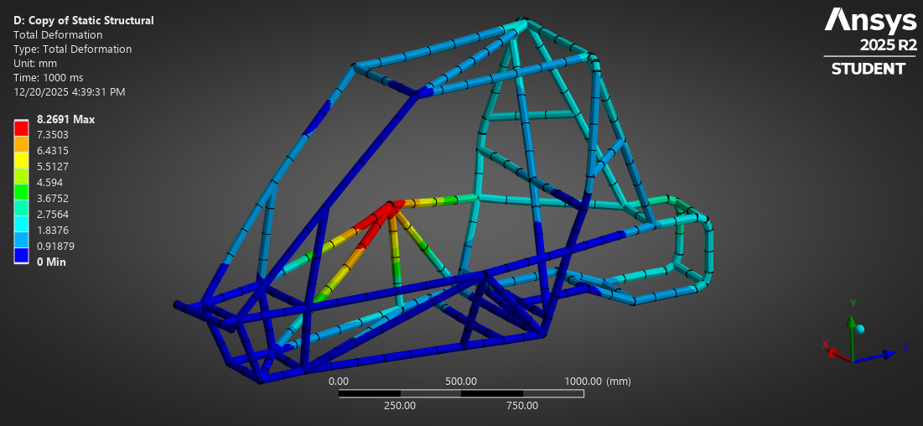
Task: Select the dark blue legend band
Action: click(21, 255)
